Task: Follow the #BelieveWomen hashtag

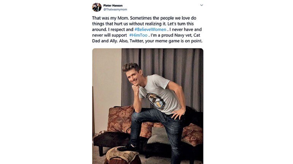Action: click(150, 30)
